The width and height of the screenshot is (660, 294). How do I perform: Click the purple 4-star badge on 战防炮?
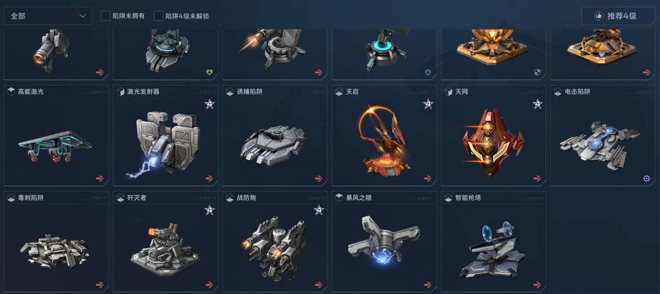click(x=318, y=210)
